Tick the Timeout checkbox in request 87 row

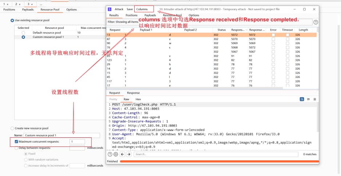[x=288, y=39]
